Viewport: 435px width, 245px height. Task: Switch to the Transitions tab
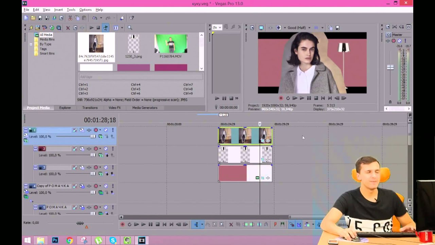[x=90, y=108]
